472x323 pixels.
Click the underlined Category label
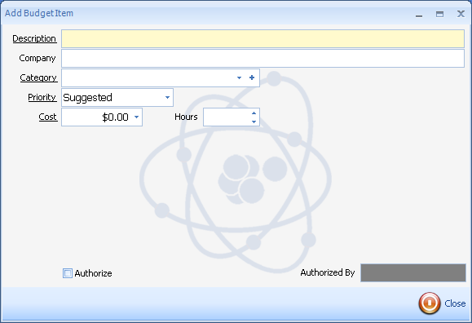(38, 77)
